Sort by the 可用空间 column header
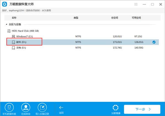Viewport: 165px width, 116px height. click(136, 18)
